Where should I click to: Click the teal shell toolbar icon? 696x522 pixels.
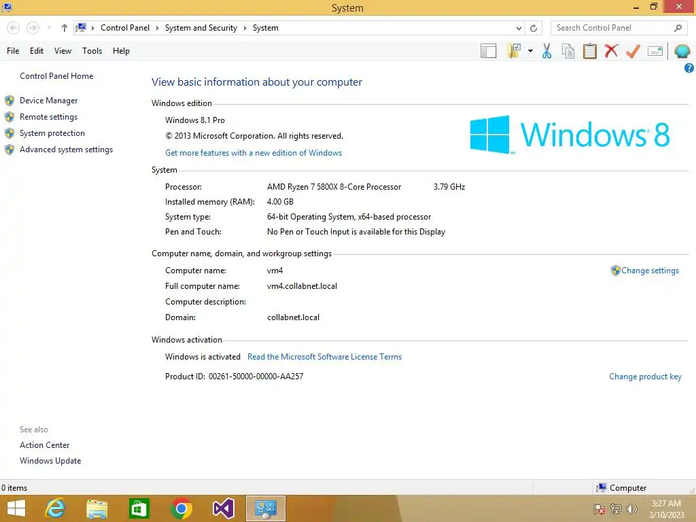(682, 51)
